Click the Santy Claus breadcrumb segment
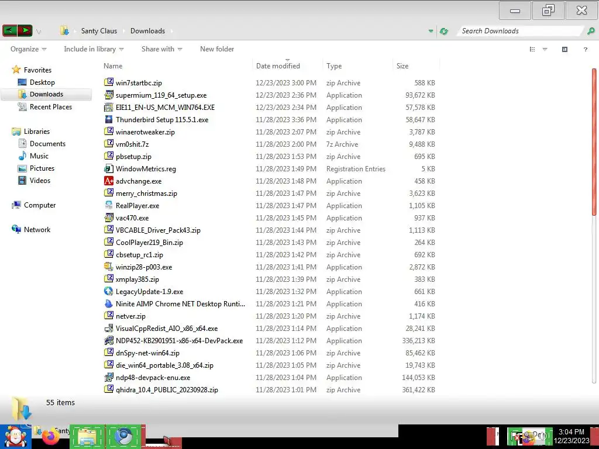The image size is (599, 449). [x=99, y=31]
